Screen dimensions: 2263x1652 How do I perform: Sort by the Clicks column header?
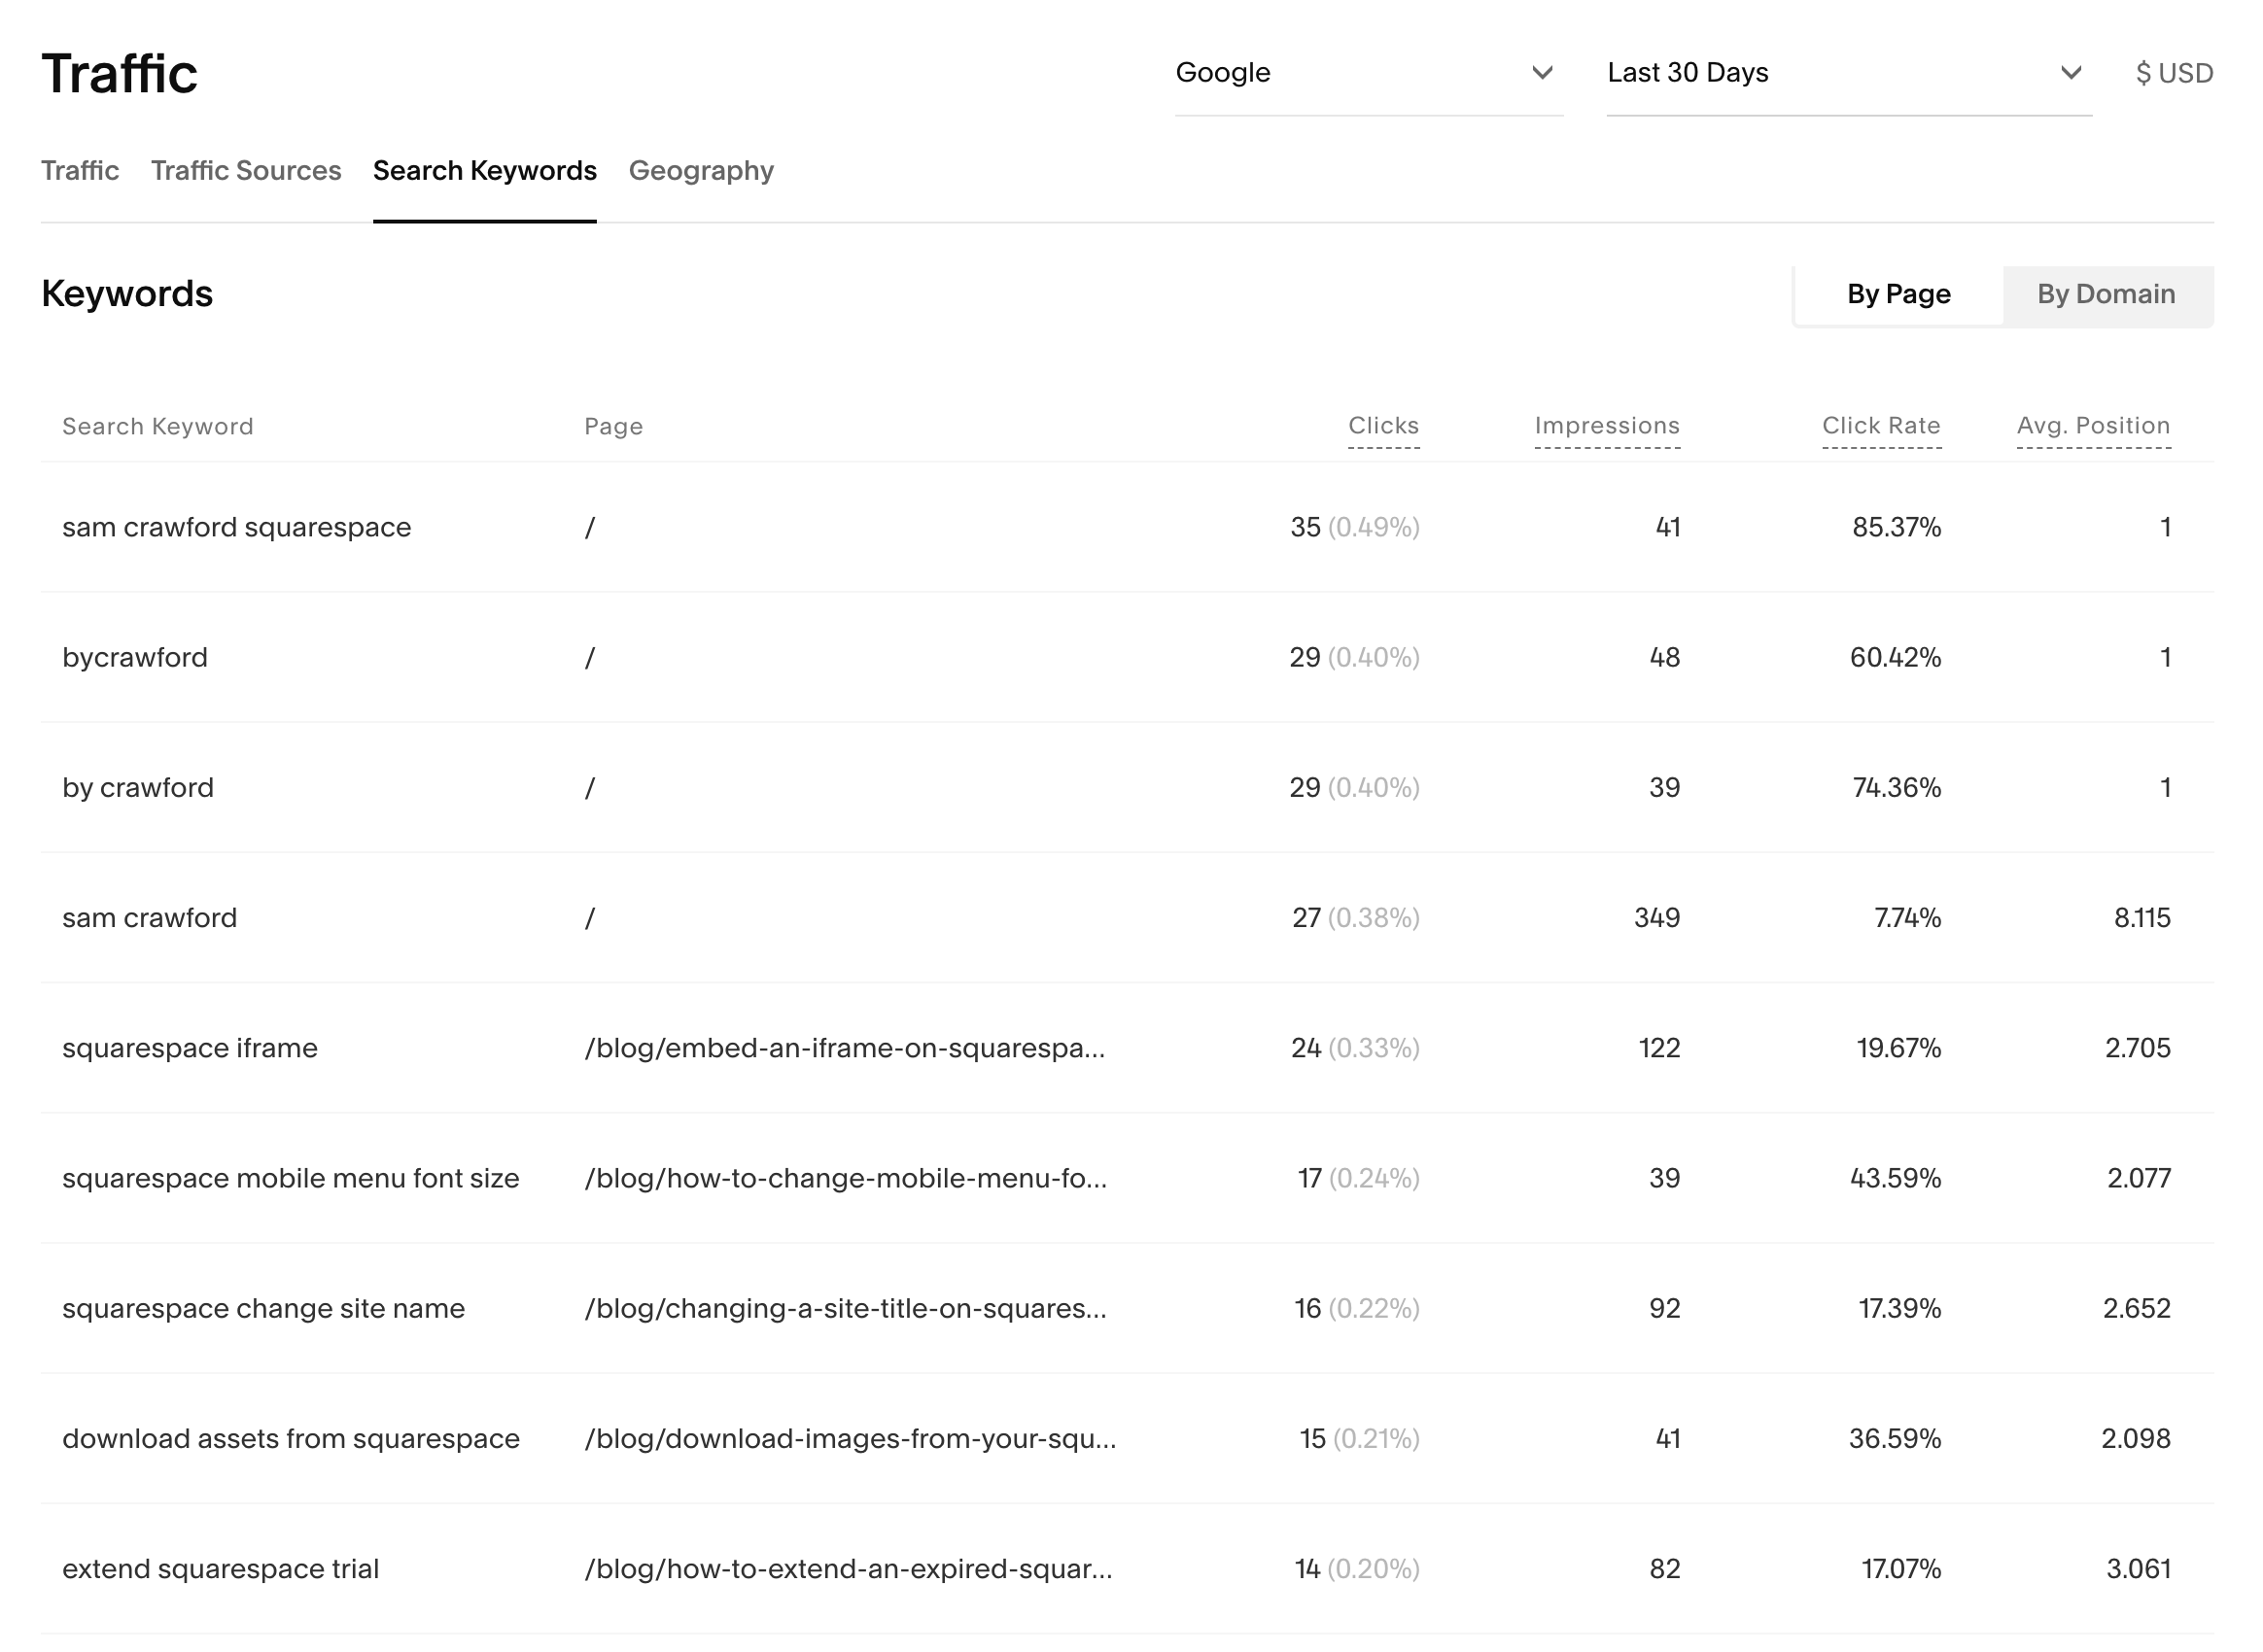tap(1383, 426)
